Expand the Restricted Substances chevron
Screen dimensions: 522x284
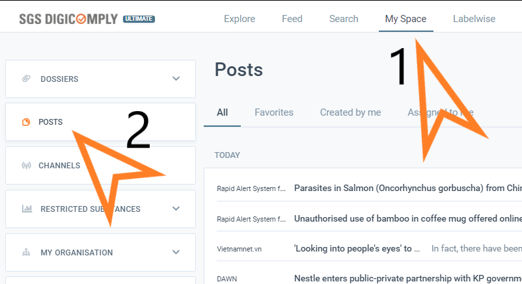176,209
